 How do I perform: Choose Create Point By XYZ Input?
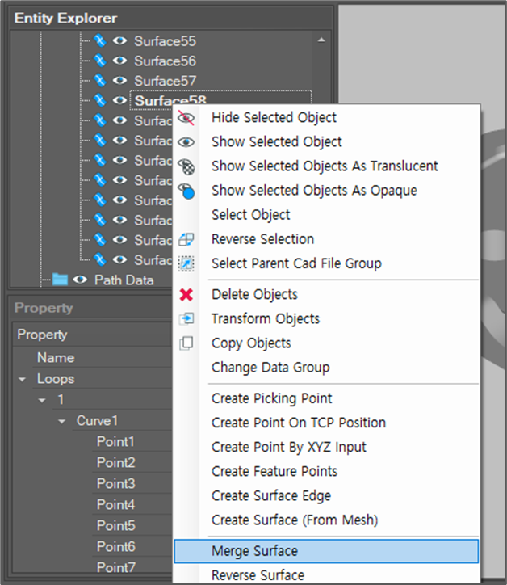[288, 447]
